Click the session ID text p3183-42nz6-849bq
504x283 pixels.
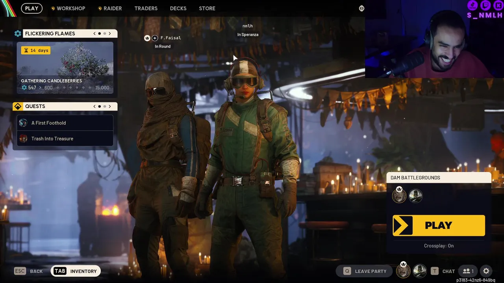(x=476, y=280)
